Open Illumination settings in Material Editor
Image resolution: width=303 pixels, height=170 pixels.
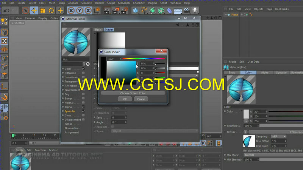[72, 128]
